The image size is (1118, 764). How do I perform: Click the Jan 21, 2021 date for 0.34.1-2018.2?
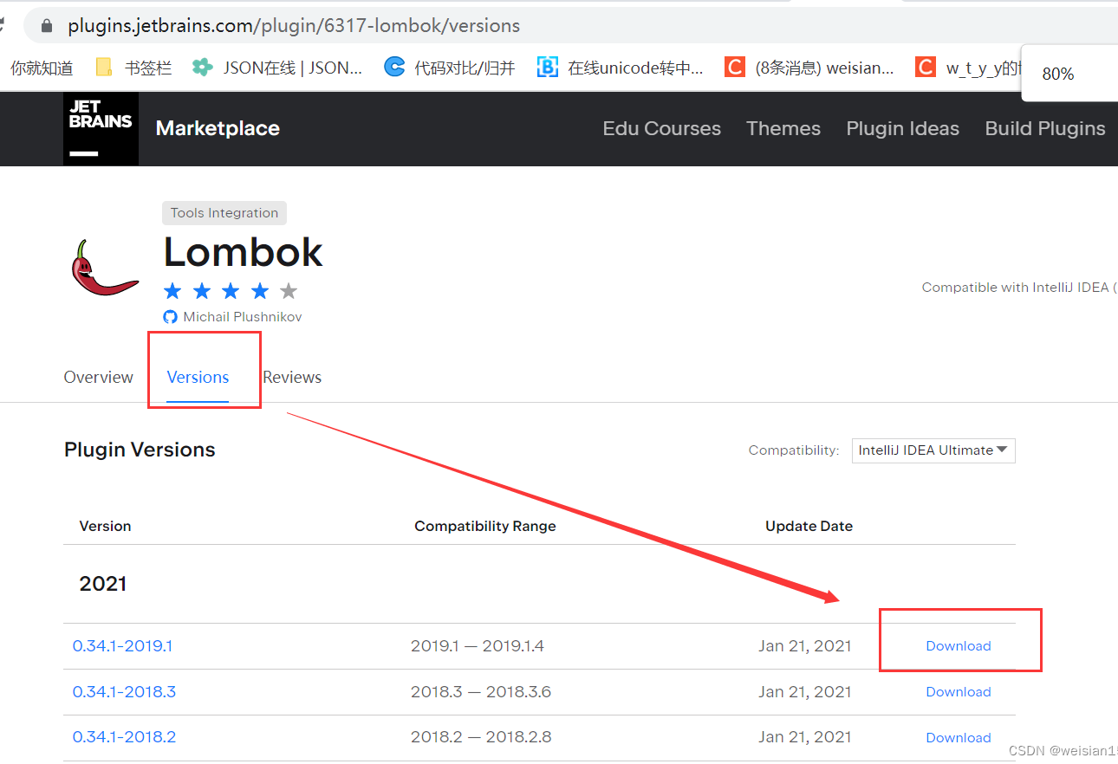[x=804, y=737]
